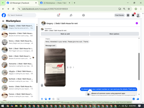
Task: Go back using the Marketplace back arrow
Action: [x=3, y=21]
